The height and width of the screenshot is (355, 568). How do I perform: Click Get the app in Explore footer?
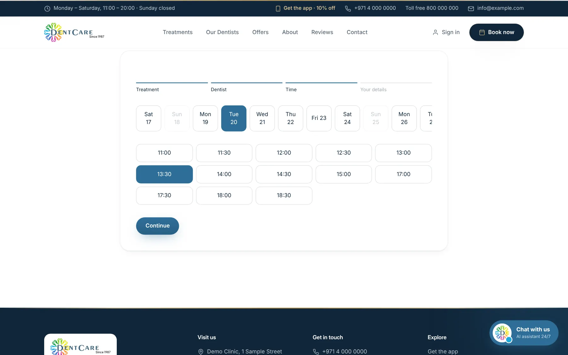pyautogui.click(x=443, y=352)
